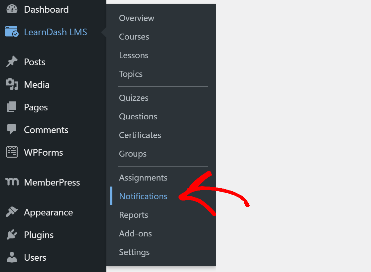The width and height of the screenshot is (371, 272).
Task: Open the LearnDash Overview page
Action: point(136,18)
